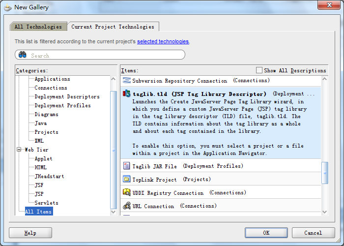Select UDDI Registry Connection item text
The image size is (344, 246).
point(168,193)
